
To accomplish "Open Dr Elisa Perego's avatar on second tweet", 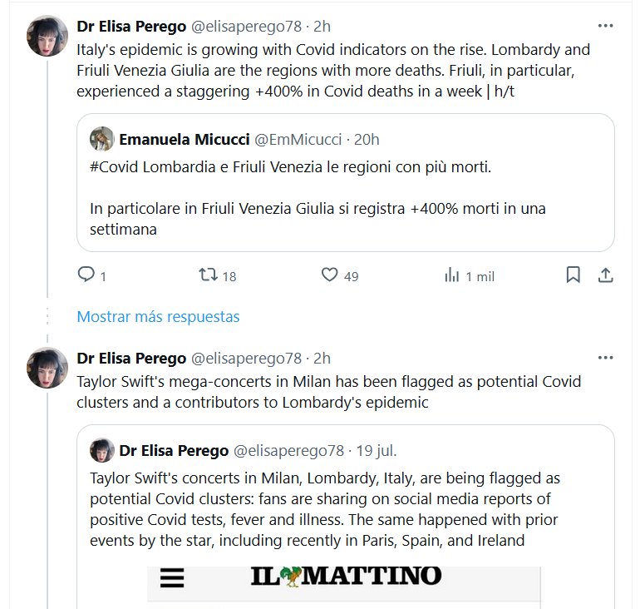I will coord(47,368).
